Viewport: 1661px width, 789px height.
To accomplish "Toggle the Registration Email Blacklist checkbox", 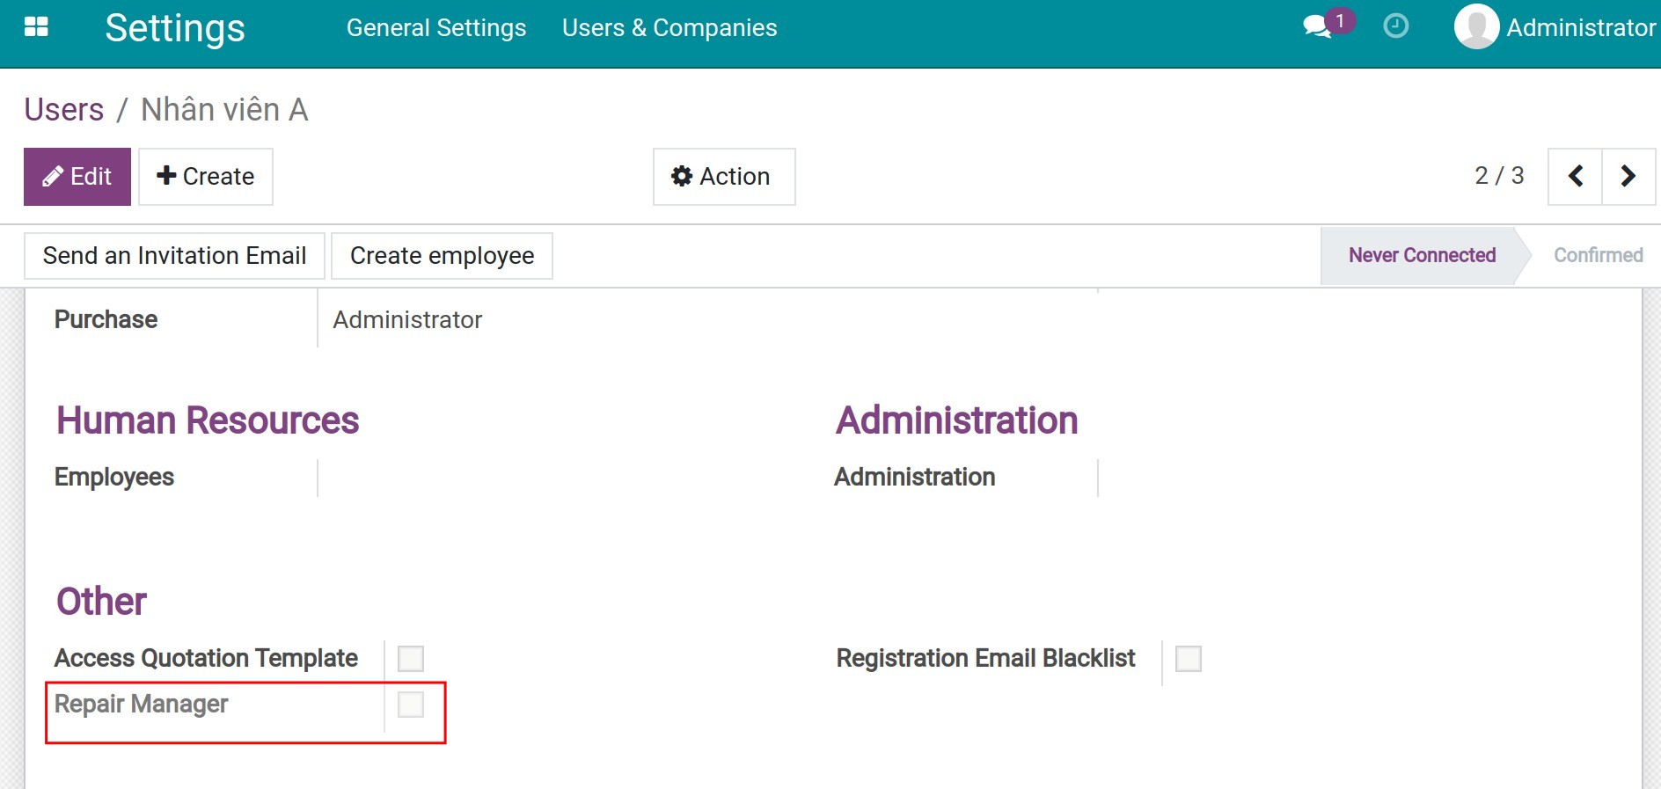I will point(1189,658).
